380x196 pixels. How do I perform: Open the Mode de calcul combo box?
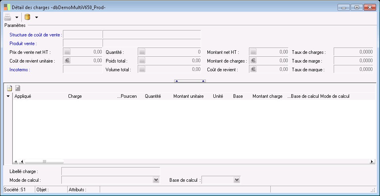pyautogui.click(x=156, y=180)
